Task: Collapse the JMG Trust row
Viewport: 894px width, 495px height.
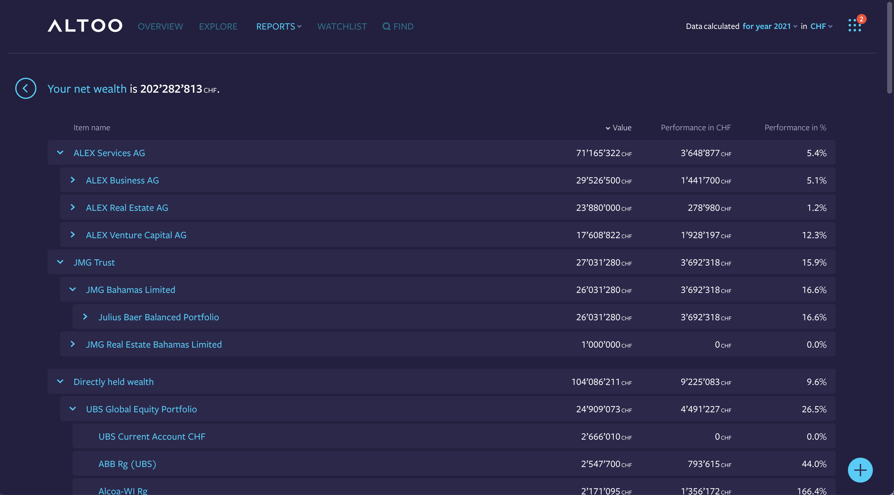Action: (x=60, y=262)
